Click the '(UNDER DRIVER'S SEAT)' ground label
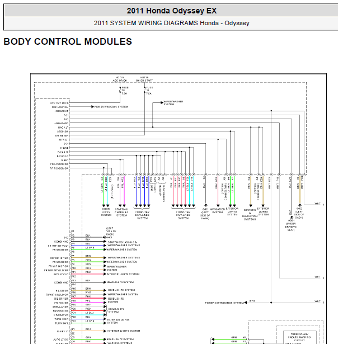 tap(290, 227)
